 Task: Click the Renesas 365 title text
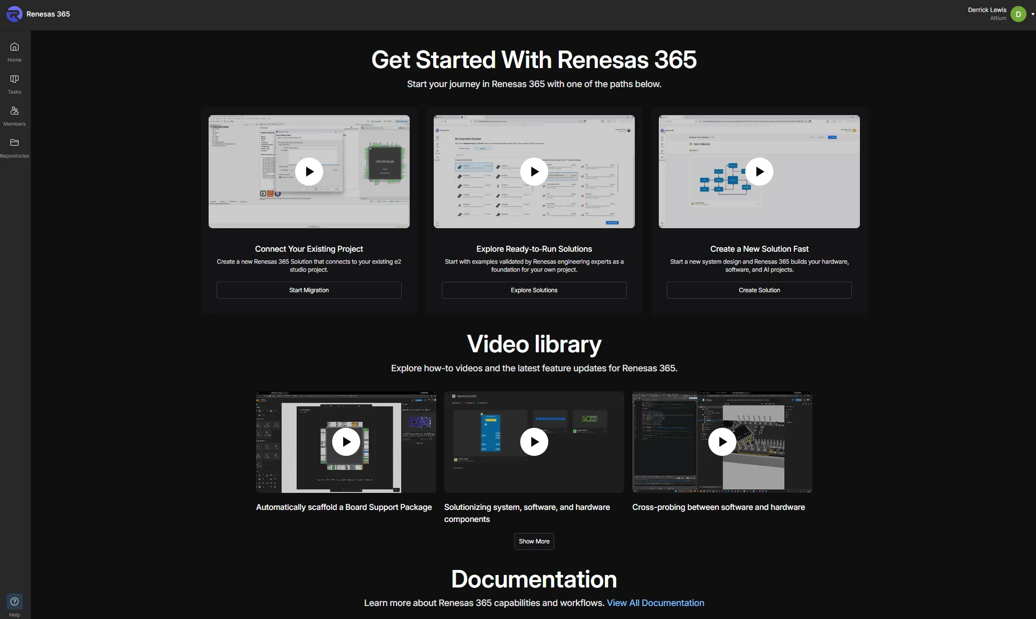coord(48,14)
